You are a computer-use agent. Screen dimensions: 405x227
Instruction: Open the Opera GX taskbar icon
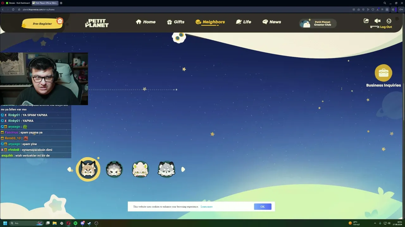[x=68, y=223]
